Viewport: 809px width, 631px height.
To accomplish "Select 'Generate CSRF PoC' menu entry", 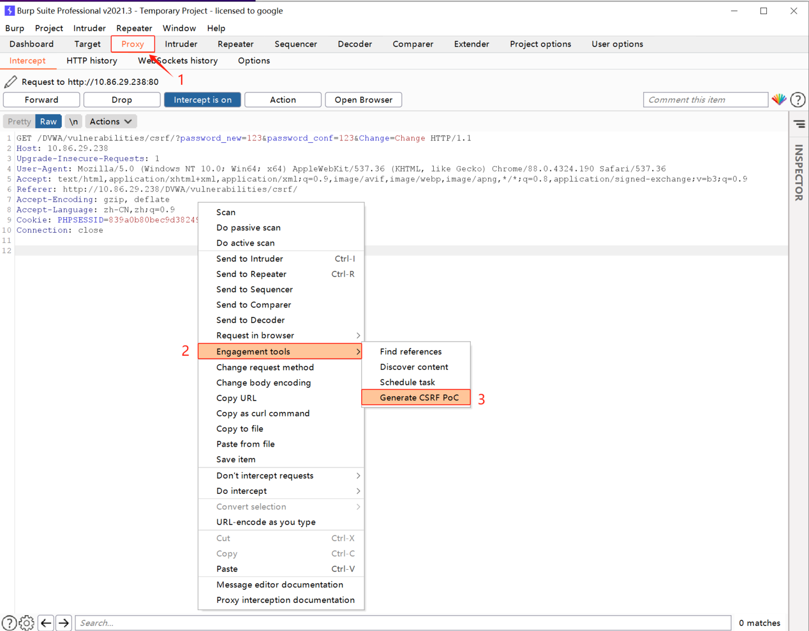I will click(419, 397).
